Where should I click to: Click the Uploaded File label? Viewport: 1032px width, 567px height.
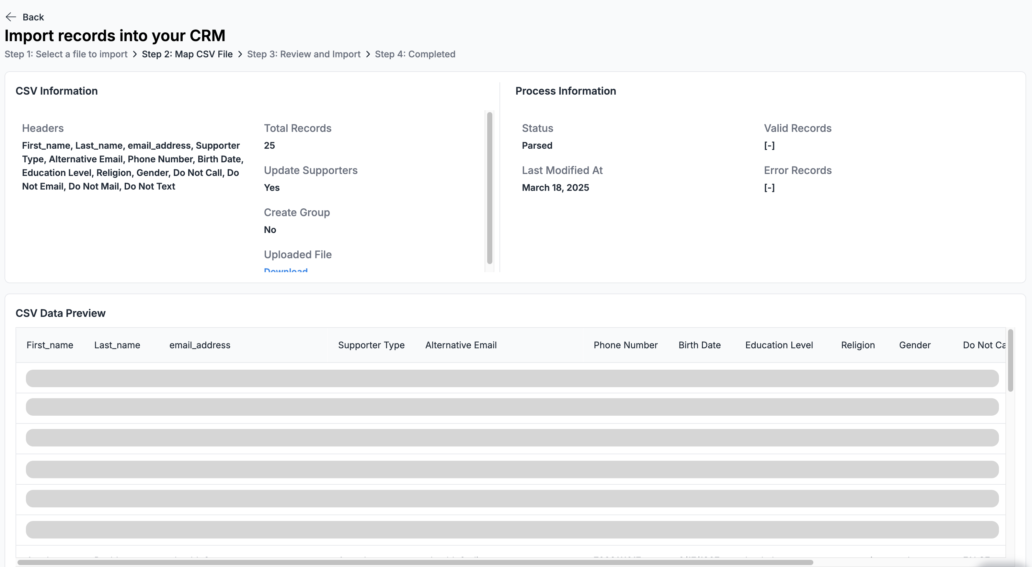click(298, 254)
